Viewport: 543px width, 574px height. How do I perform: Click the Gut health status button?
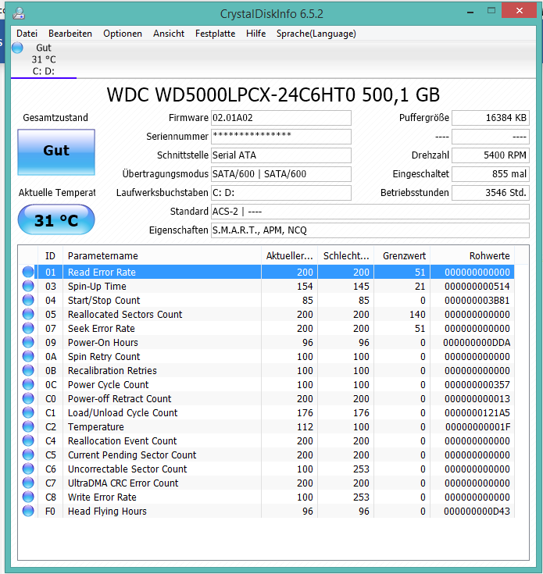[x=56, y=152]
